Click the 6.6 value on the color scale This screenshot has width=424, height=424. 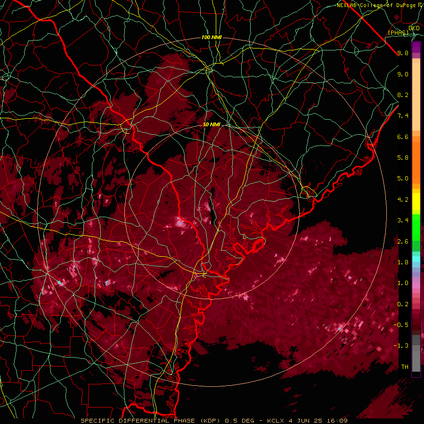coord(403,137)
